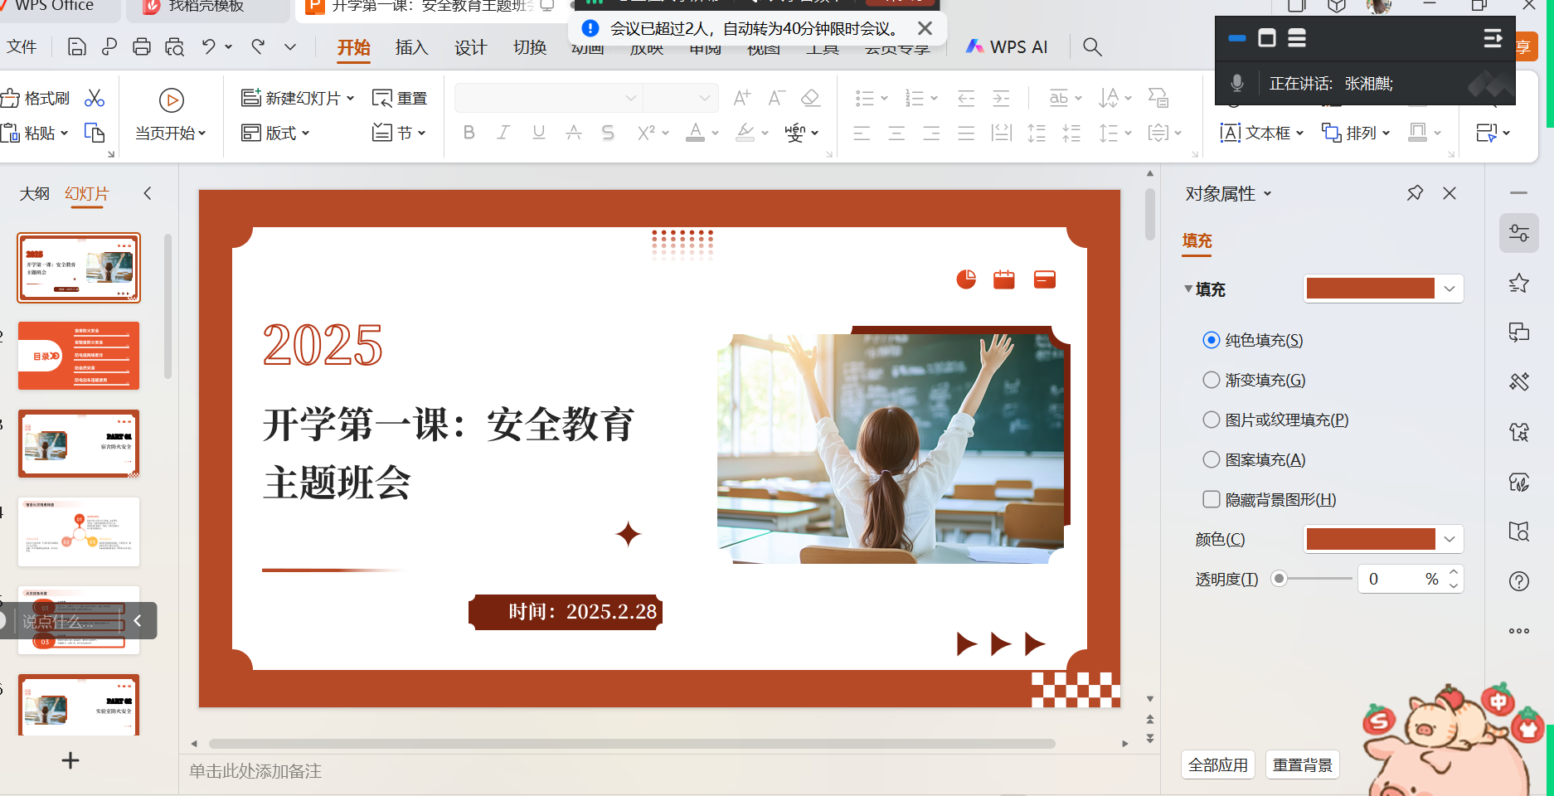Select Gradient Fill (渐变填充) radio option

1212,381
